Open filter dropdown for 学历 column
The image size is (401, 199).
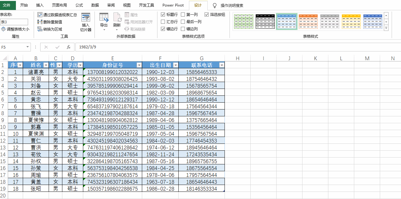pyautogui.click(x=80, y=65)
